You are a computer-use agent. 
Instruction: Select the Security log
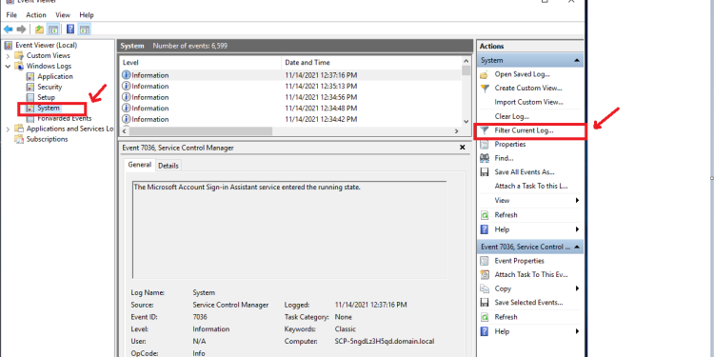(x=50, y=87)
